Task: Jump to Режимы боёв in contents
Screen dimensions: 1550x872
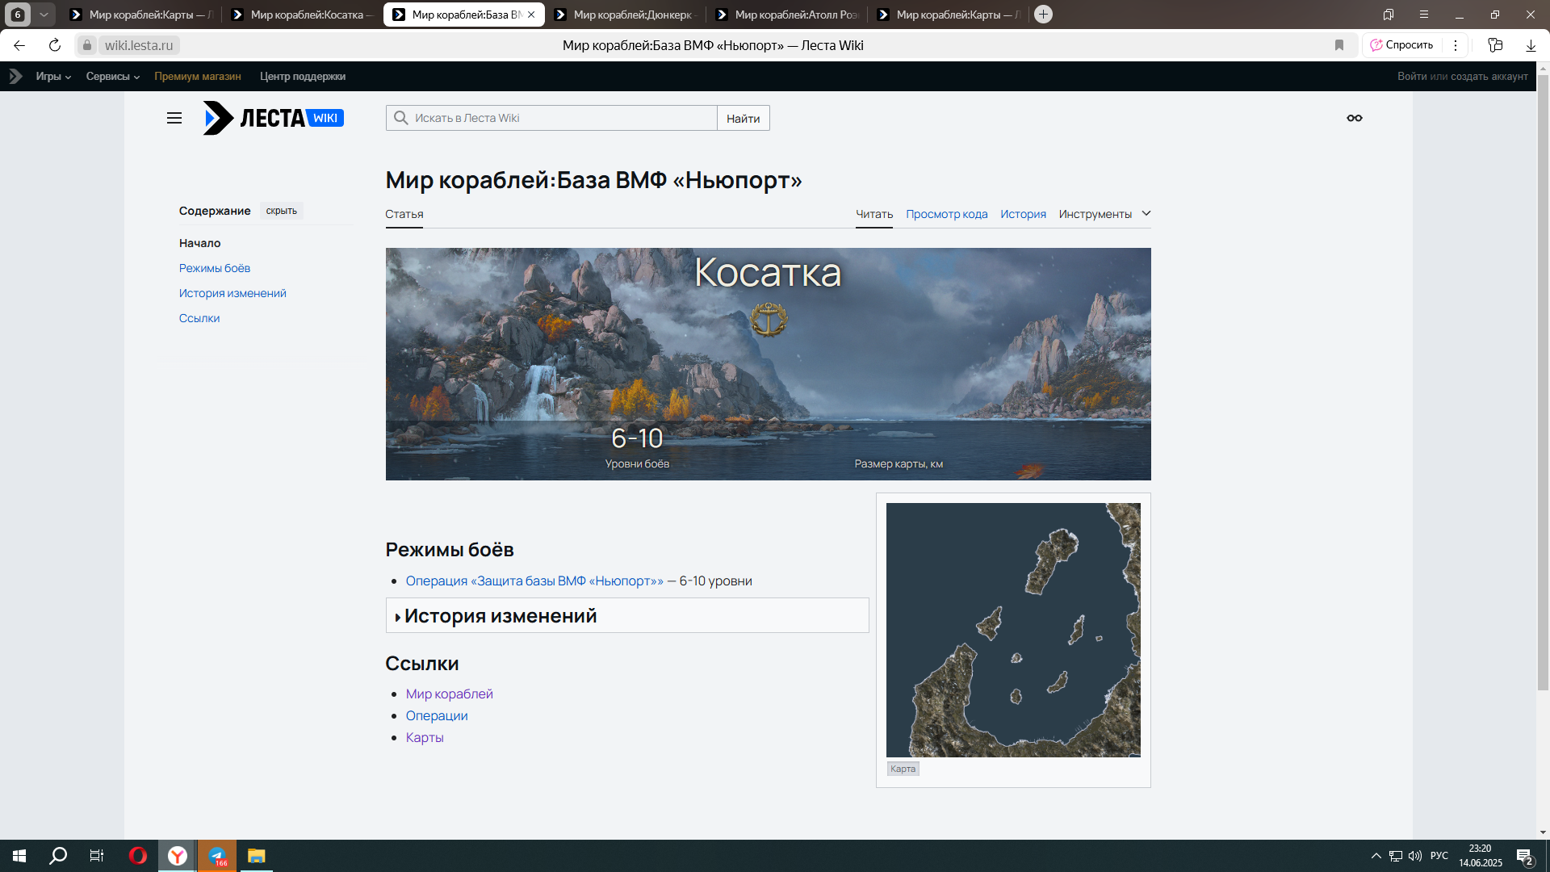Action: pyautogui.click(x=215, y=268)
